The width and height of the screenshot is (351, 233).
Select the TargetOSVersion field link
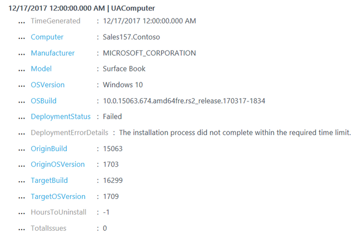(x=58, y=196)
